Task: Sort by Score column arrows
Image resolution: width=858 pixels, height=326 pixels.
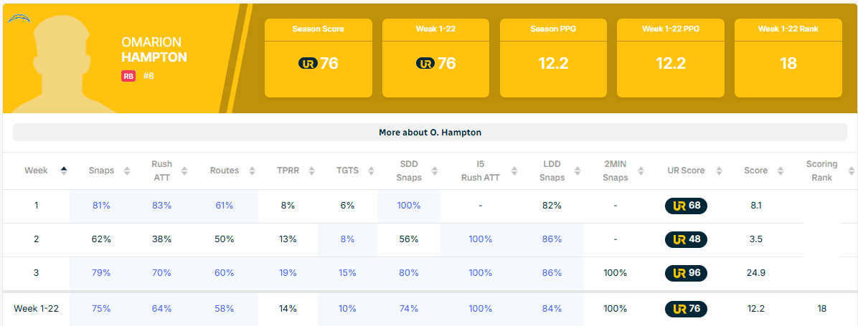Action: (778, 171)
